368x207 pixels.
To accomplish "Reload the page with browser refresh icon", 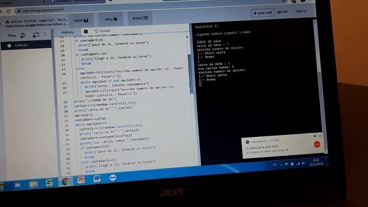I will coord(9,11).
